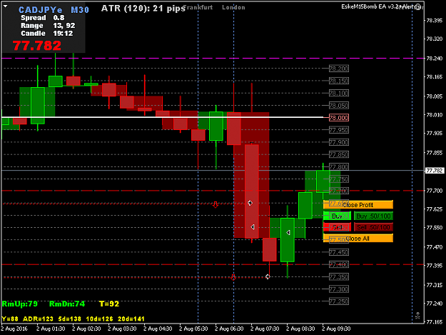The image size is (446, 335).
Task: Click the Sell .50/100 button
Action: [373, 227]
